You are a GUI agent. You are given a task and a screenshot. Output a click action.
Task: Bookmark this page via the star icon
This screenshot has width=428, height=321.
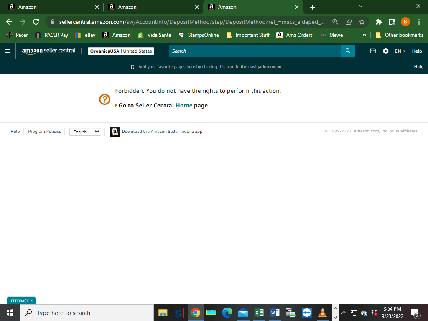click(x=362, y=21)
